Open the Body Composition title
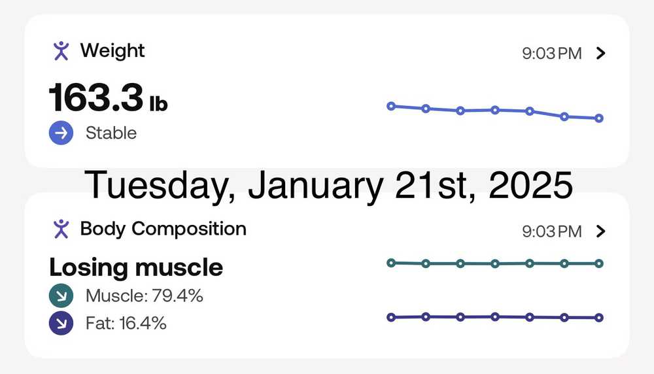Screen dimensions: 654x374 (163, 229)
